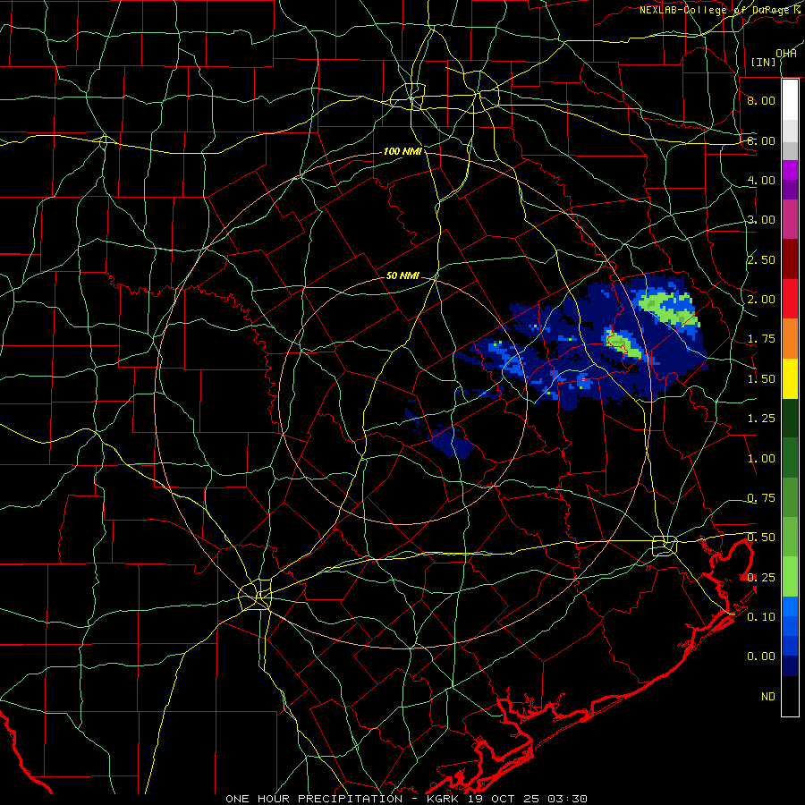Click the 0.50 legend value
The image size is (805, 805).
pyautogui.click(x=761, y=538)
